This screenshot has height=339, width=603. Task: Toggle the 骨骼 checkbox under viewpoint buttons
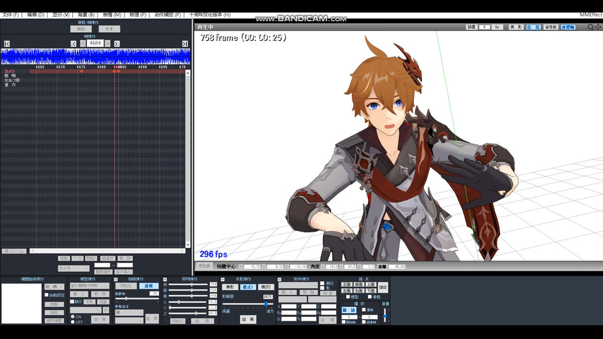click(369, 297)
